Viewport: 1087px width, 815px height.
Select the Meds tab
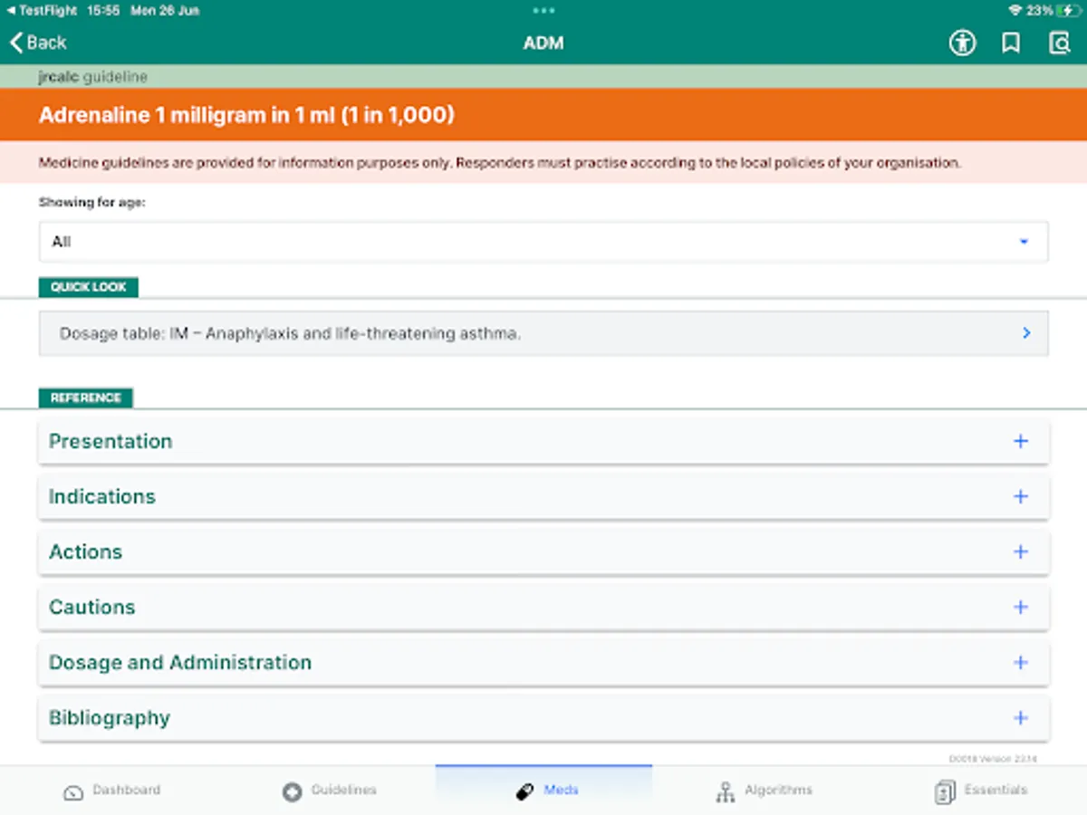tap(543, 791)
